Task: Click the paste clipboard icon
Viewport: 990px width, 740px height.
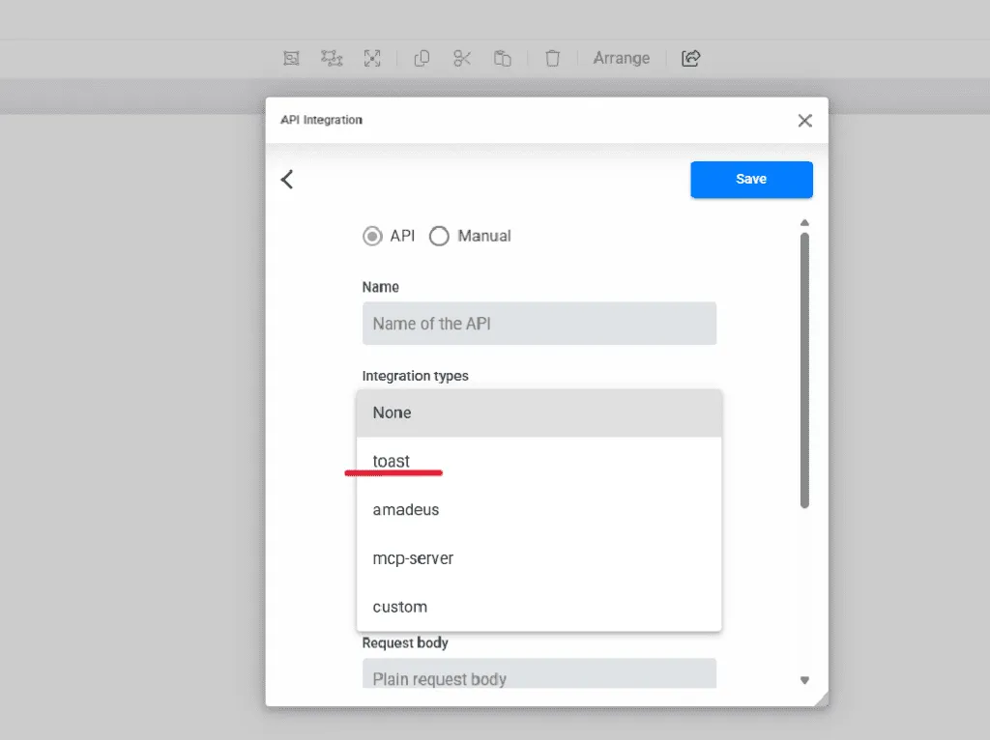Action: [503, 59]
